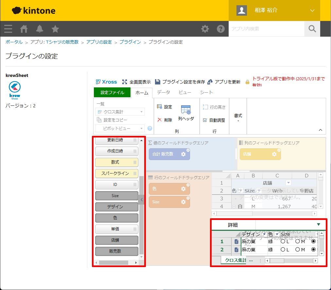Viewport: 331px width, 290px height.
Task: Click in the アプリ内検索 search field
Action: 267,29
